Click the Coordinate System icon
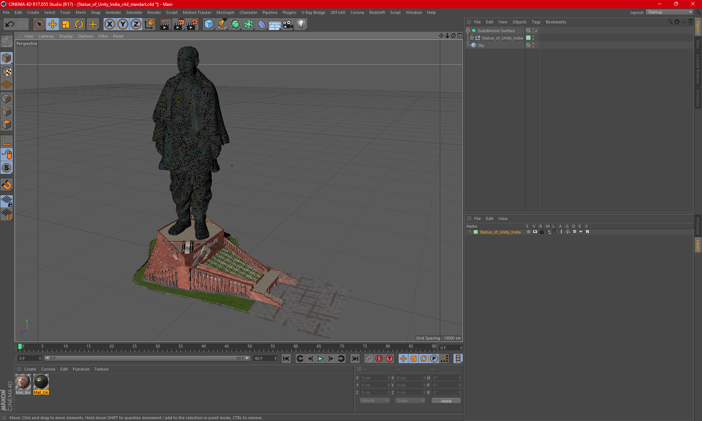 pos(150,24)
